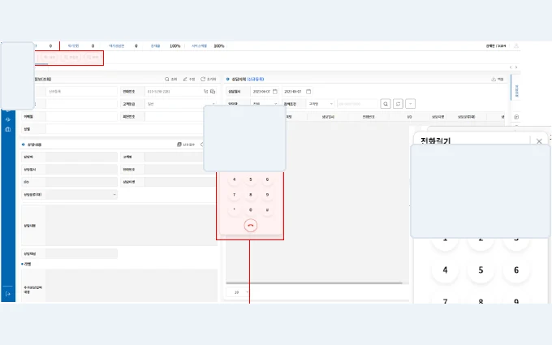552x345 pixels.
Task: Click the copy icon inside the 전화번호 field
Action: tap(213, 92)
